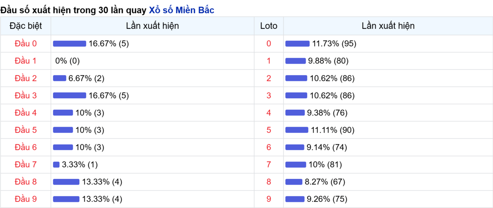Click the 11.73% (95) bar for Loto 0
Image resolution: width=493 pixels, height=208 pixels.
pos(297,44)
